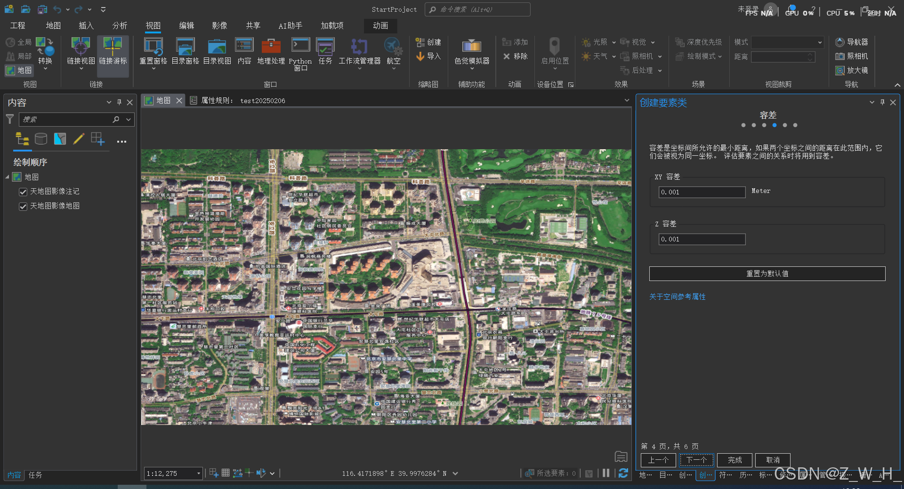Switch to list by selection icon
The height and width of the screenshot is (489, 904).
point(60,138)
